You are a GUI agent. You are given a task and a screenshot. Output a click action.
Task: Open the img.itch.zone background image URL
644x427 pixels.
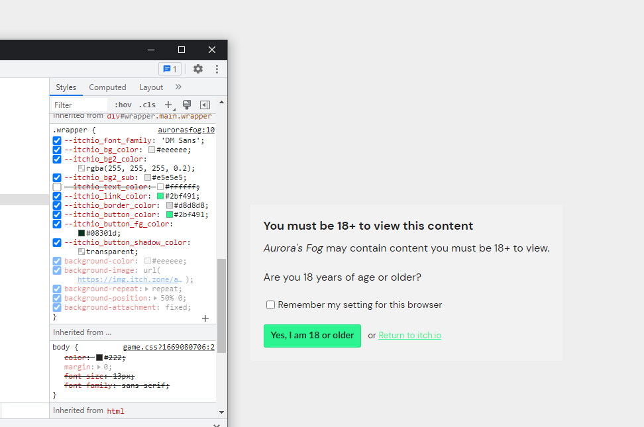click(x=130, y=279)
